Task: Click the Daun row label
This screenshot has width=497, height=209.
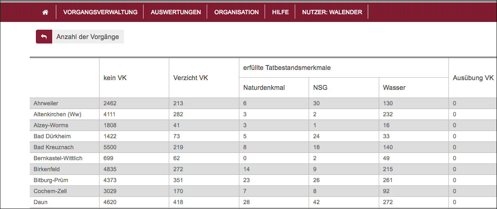Action: (x=40, y=202)
